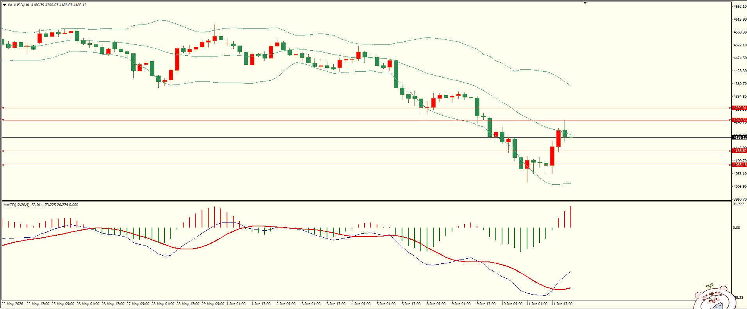Viewport: 747px width, 309px height.
Task: Click the left anchor handle of the 4292.01 line
Action: (3, 108)
